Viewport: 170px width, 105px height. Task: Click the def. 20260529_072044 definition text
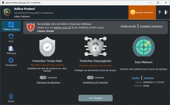(89, 28)
